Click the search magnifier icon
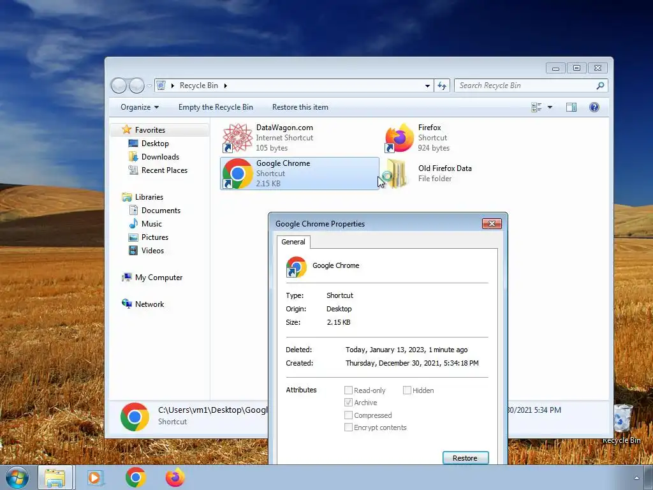Screen dimensions: 653x490 point(600,85)
